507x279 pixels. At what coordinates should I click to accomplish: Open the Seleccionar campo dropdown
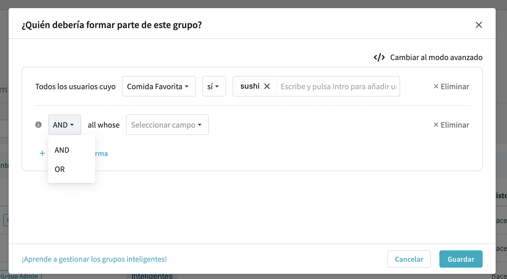pyautogui.click(x=167, y=125)
